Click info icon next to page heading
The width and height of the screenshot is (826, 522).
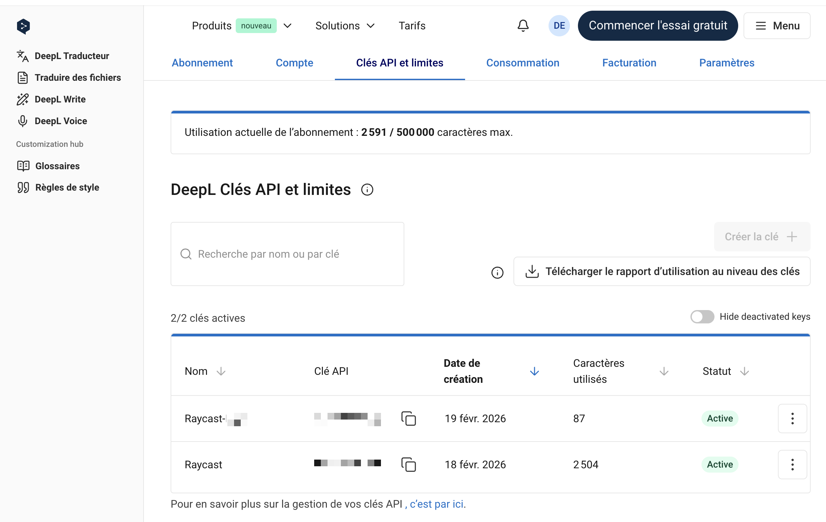367,190
